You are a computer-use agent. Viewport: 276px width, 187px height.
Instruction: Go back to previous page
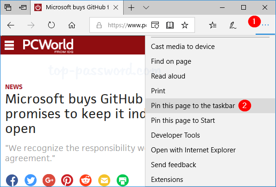coord(11,25)
